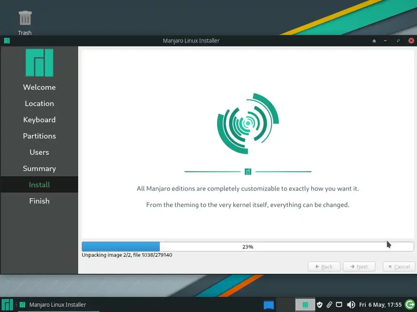The height and width of the screenshot is (312, 417).
Task: Minimize the Manjaro Linux Installer window
Action: (x=385, y=41)
